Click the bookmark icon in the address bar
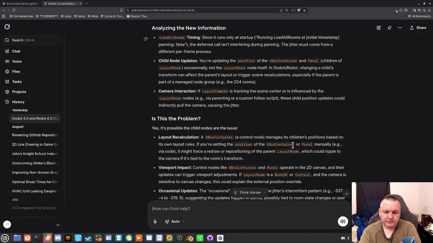The width and height of the screenshot is (433, 243). 121,10
